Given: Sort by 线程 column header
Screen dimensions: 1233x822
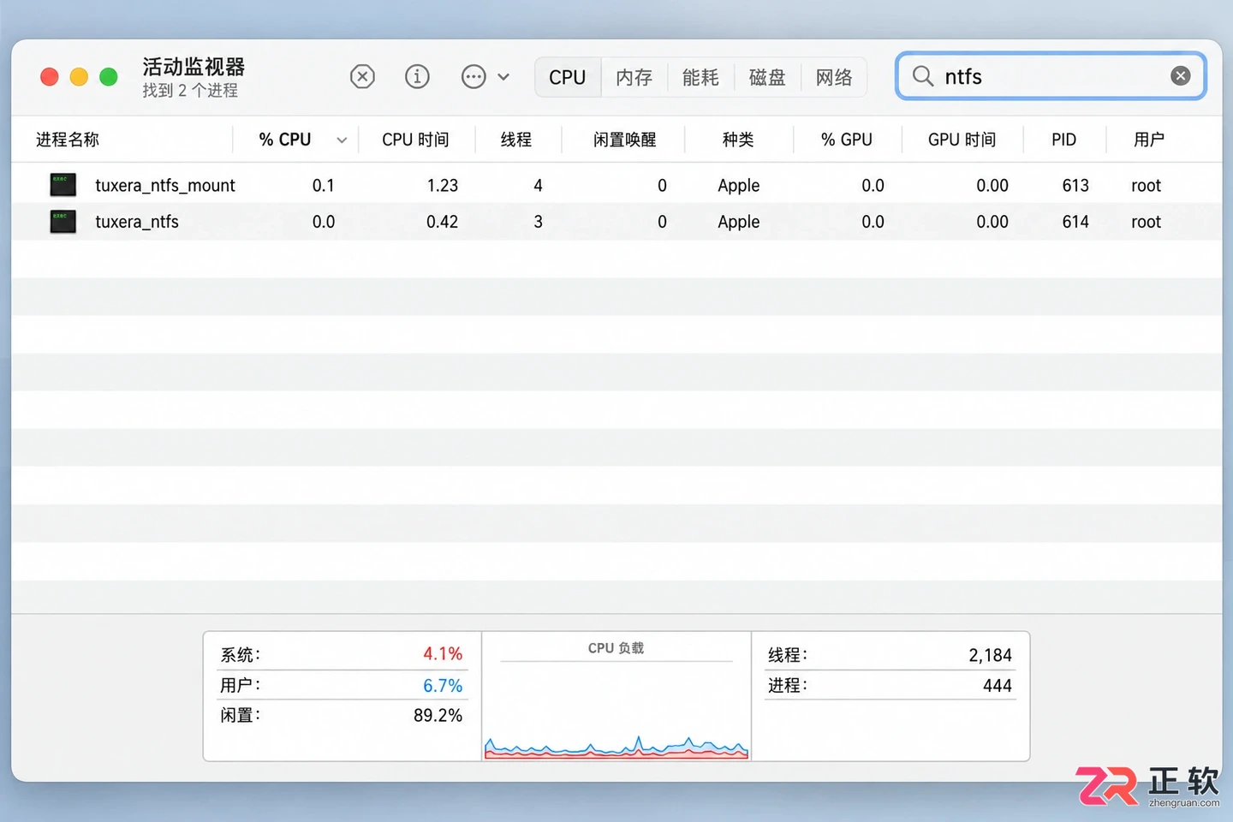Looking at the screenshot, I should pos(516,140).
